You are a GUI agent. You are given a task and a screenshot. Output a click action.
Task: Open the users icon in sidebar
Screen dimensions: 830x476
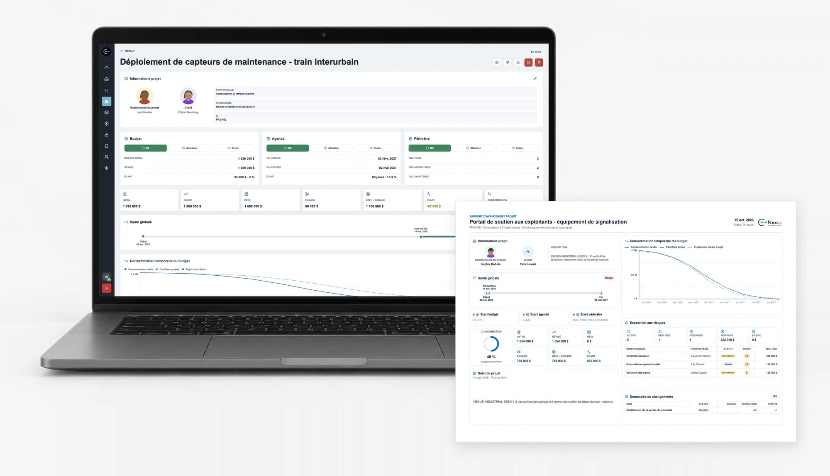pyautogui.click(x=107, y=157)
